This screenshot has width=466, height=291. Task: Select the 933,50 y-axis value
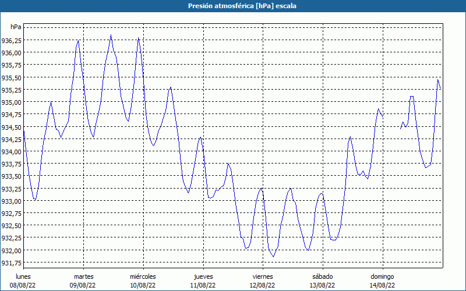click(11, 176)
